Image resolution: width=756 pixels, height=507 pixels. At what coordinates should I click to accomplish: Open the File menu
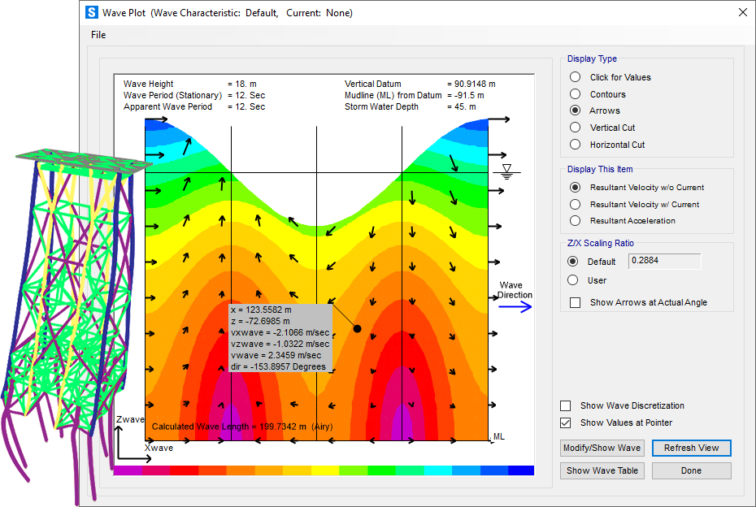98,35
